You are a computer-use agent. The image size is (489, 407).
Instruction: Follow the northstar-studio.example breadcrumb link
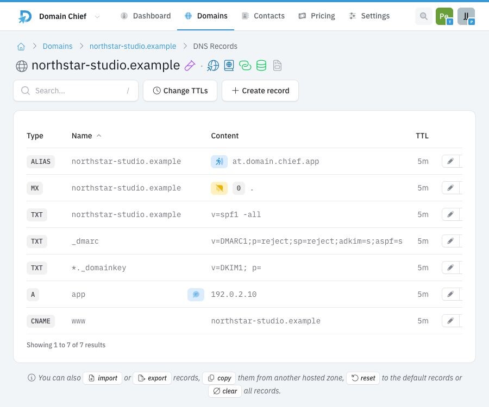pyautogui.click(x=133, y=46)
